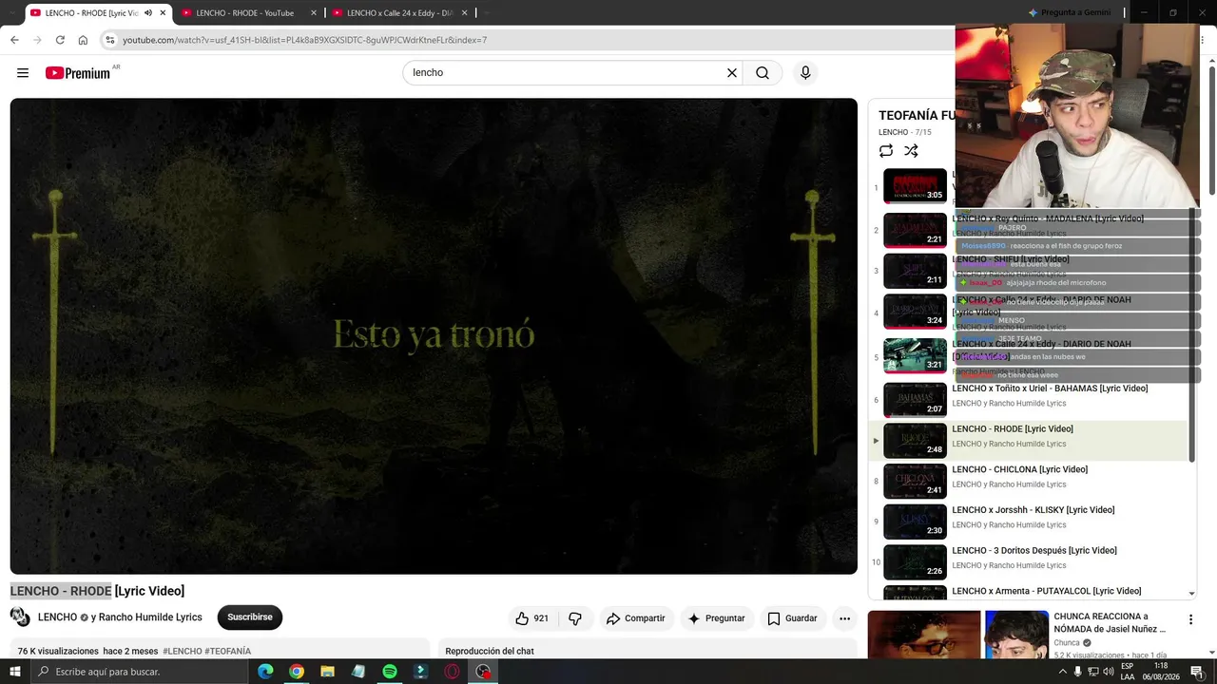Share the video with Compartir
Screen dimensions: 1217x684
636,618
